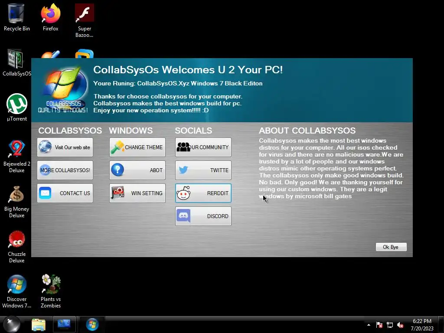Click the TWITTE button
The image size is (444, 333).
coord(203,170)
